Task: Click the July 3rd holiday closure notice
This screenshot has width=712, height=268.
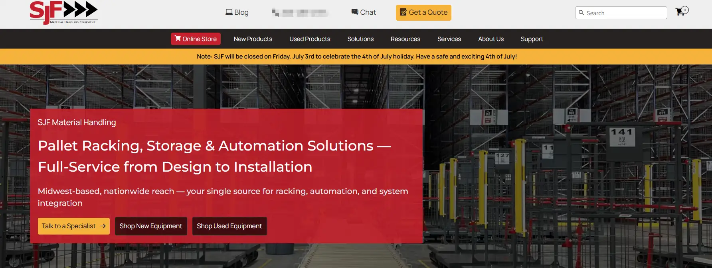Action: coord(357,57)
